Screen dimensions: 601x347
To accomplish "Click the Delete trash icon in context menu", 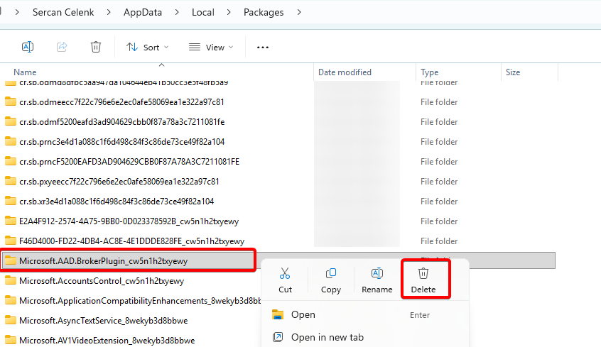I will tap(423, 274).
